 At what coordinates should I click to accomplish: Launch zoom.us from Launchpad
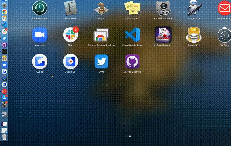[x=40, y=35]
